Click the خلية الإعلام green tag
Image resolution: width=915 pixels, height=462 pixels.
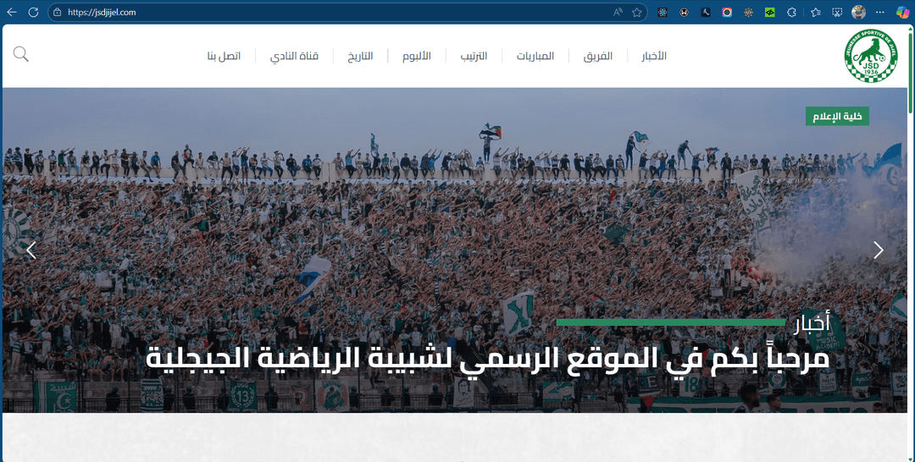coord(837,117)
